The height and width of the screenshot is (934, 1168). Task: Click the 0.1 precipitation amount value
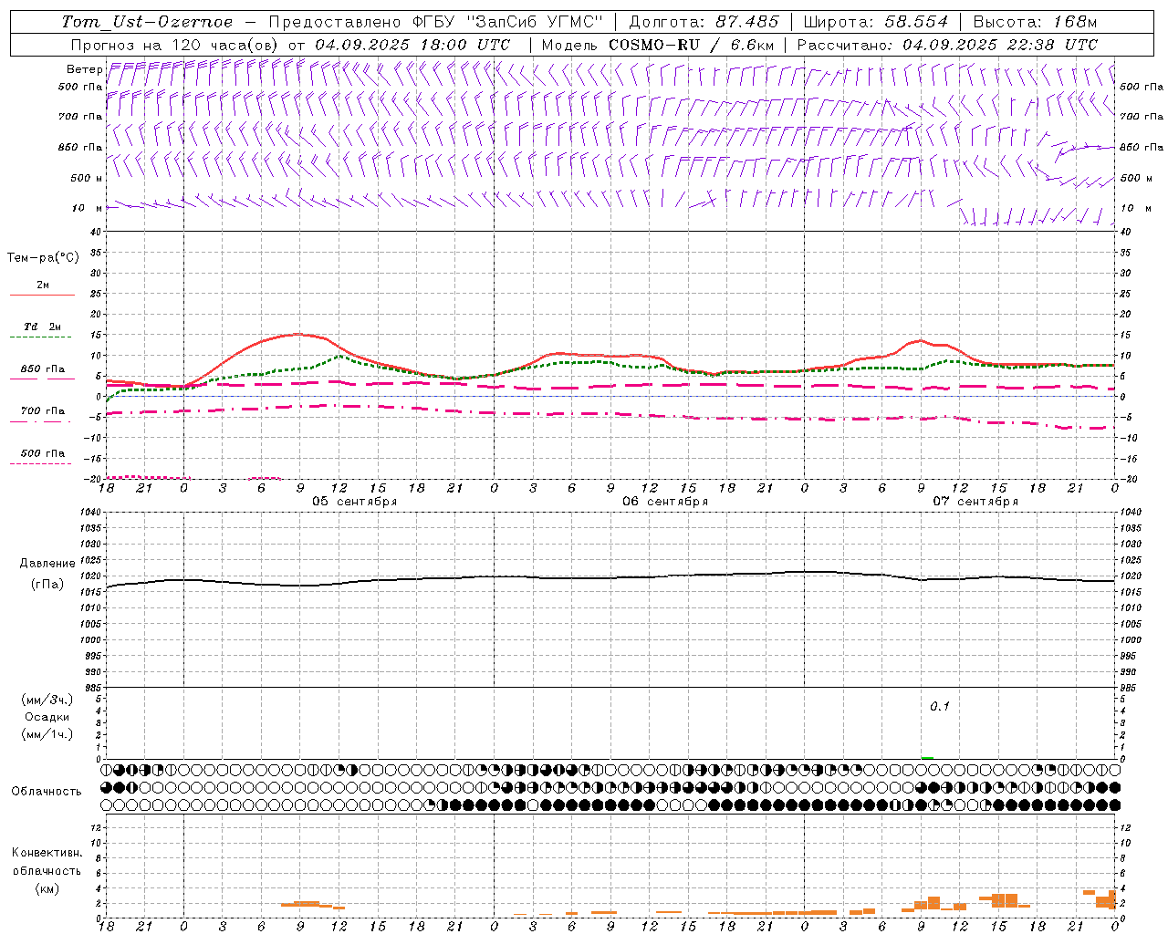coord(940,706)
